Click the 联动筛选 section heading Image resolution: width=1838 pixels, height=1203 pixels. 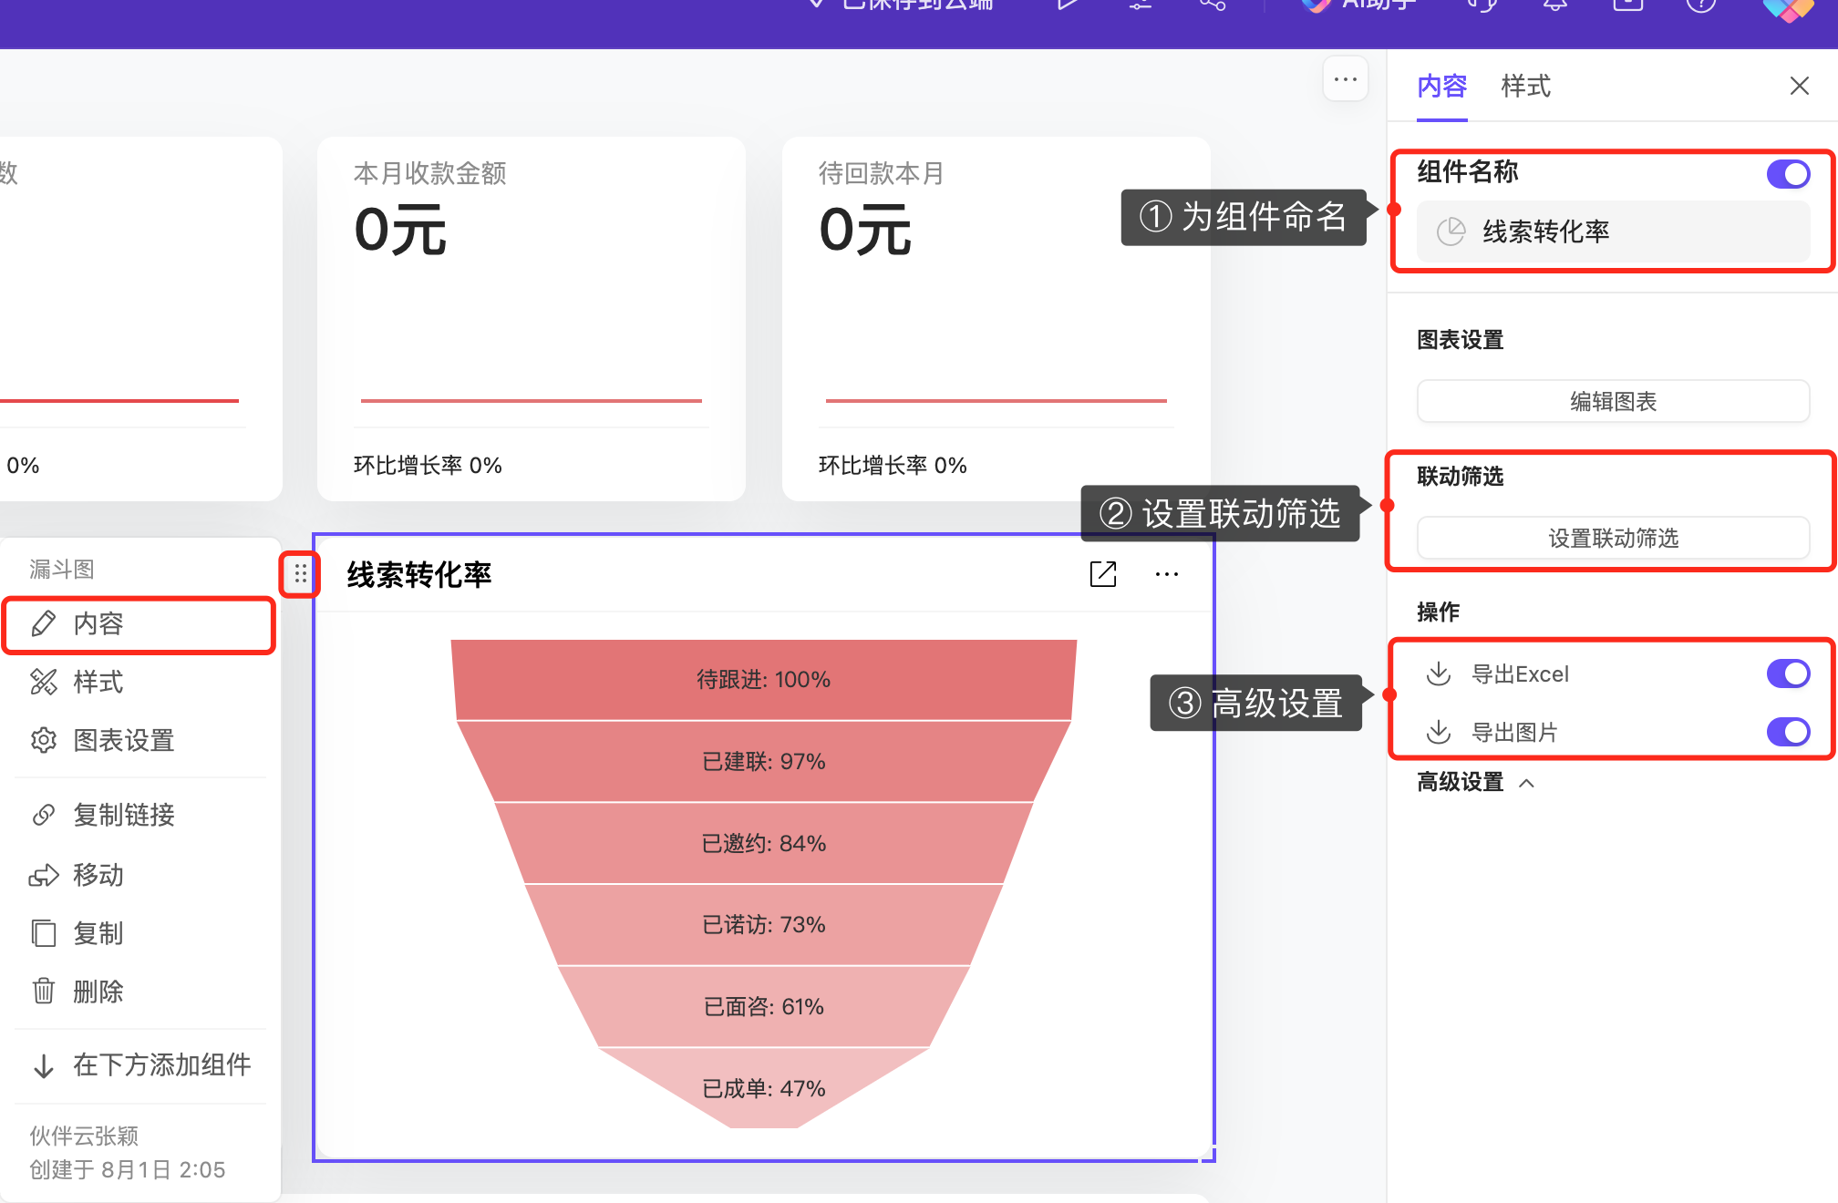[x=1460, y=477]
